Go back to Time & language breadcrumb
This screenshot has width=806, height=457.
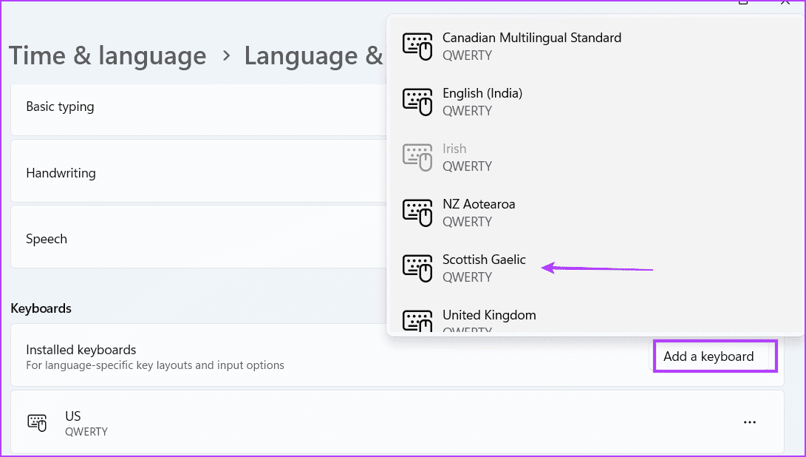107,55
